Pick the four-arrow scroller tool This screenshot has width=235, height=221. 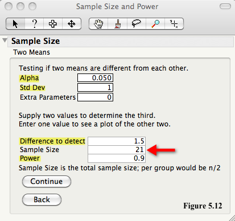[72, 24]
